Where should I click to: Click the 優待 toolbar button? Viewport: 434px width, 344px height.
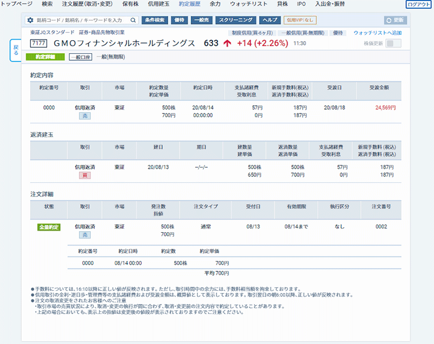click(180, 20)
